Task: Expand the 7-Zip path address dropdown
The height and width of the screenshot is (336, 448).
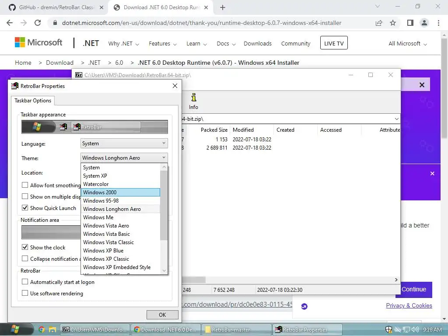Action: click(x=396, y=119)
